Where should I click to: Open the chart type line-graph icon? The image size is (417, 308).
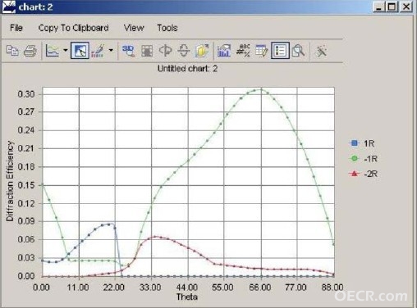(x=53, y=51)
